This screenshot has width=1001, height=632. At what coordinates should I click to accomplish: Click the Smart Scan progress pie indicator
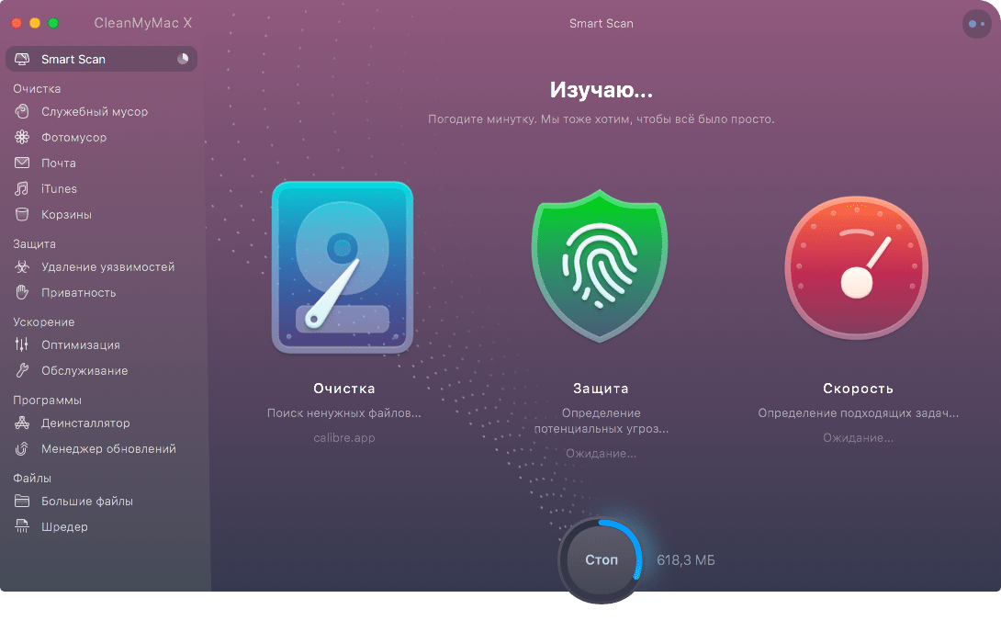pos(183,59)
